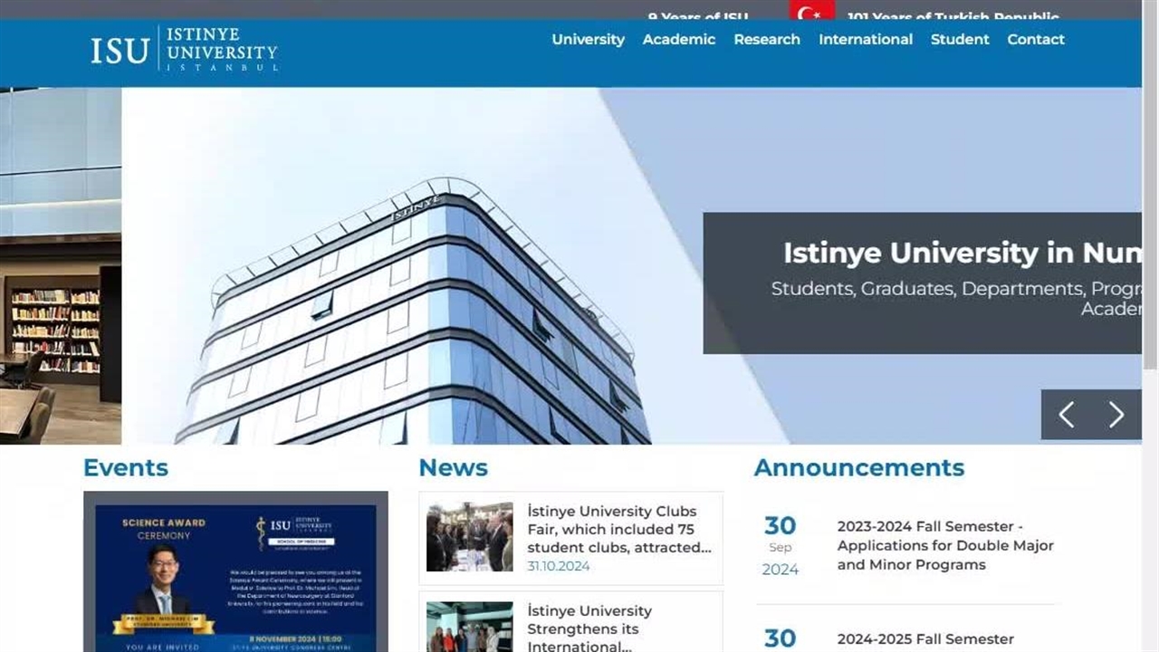Advance to next slide arrow
Screen dimensions: 1159x652
click(1116, 415)
